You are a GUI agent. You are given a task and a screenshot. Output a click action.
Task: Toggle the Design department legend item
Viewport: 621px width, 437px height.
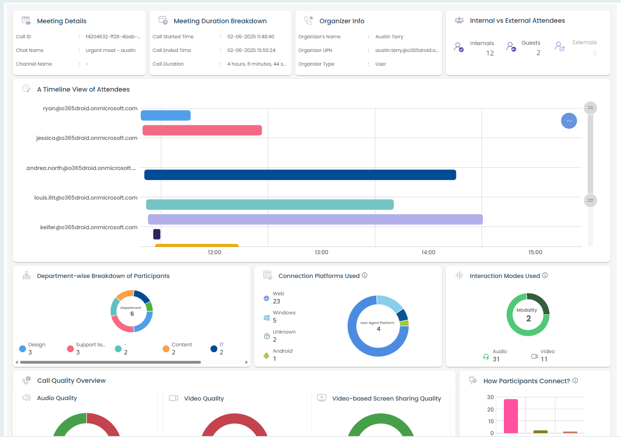pos(23,349)
